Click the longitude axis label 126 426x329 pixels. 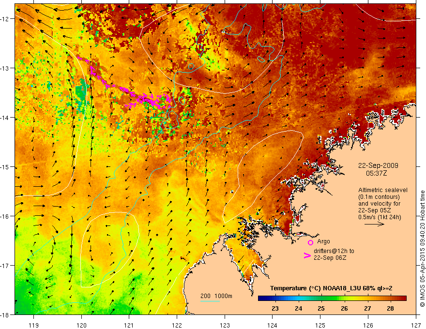368,325
